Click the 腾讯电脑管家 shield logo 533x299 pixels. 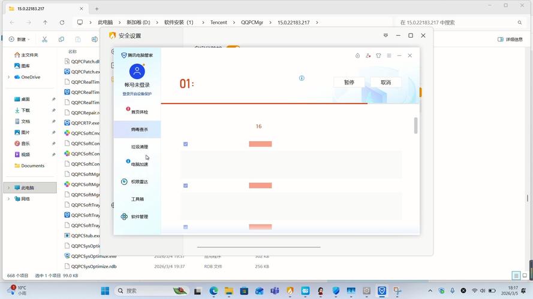(124, 55)
